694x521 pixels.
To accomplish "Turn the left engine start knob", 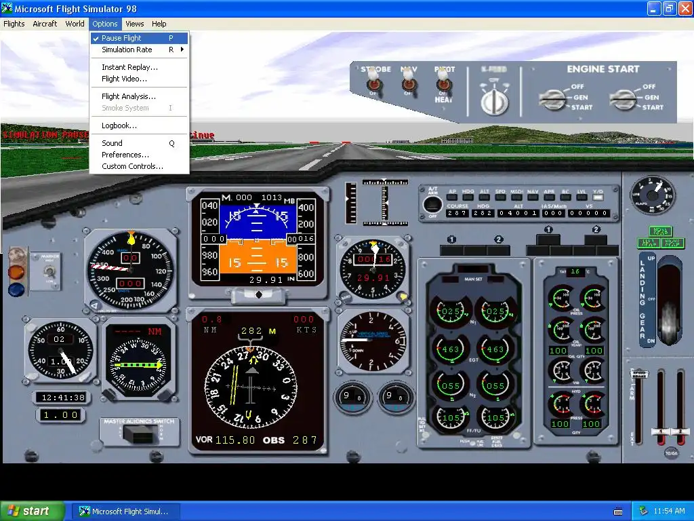I will point(553,99).
